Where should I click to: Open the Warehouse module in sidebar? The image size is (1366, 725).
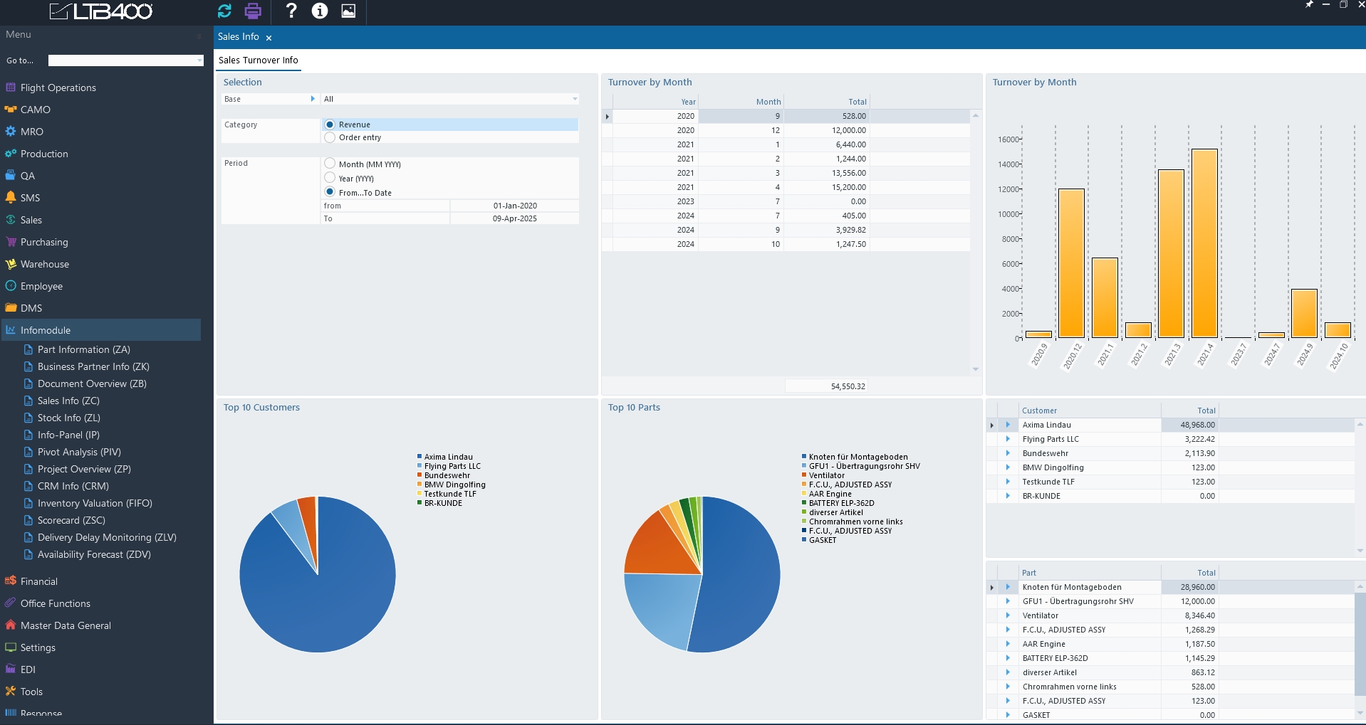point(44,264)
